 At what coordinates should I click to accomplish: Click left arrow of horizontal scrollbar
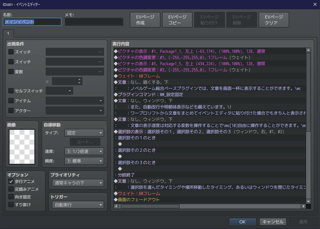tap(116, 206)
